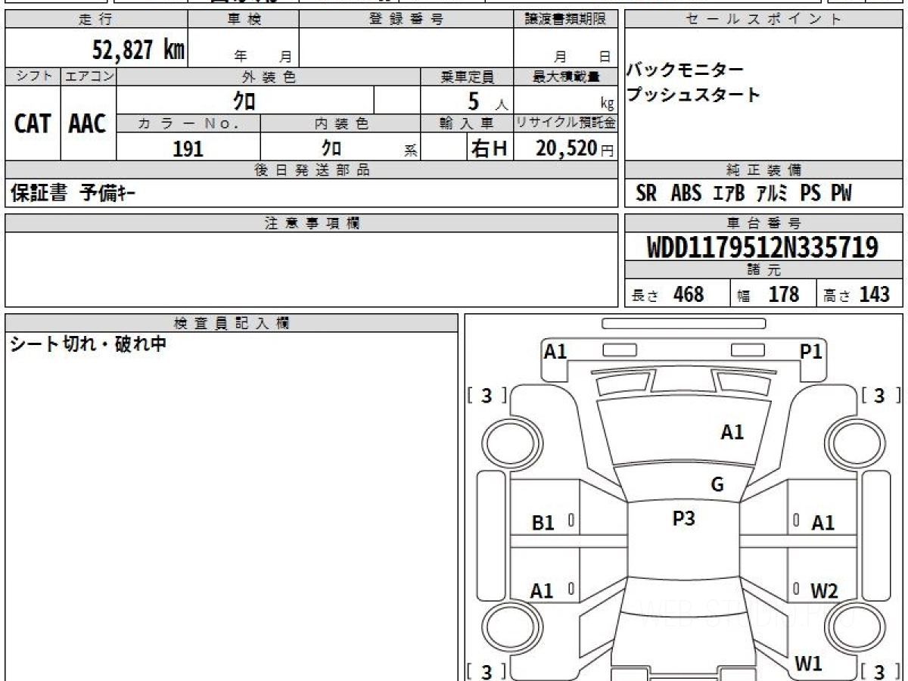Click the 後日発送部品 header
This screenshot has width=908, height=681.
click(312, 170)
